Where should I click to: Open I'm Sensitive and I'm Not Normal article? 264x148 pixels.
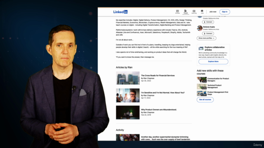(163, 92)
